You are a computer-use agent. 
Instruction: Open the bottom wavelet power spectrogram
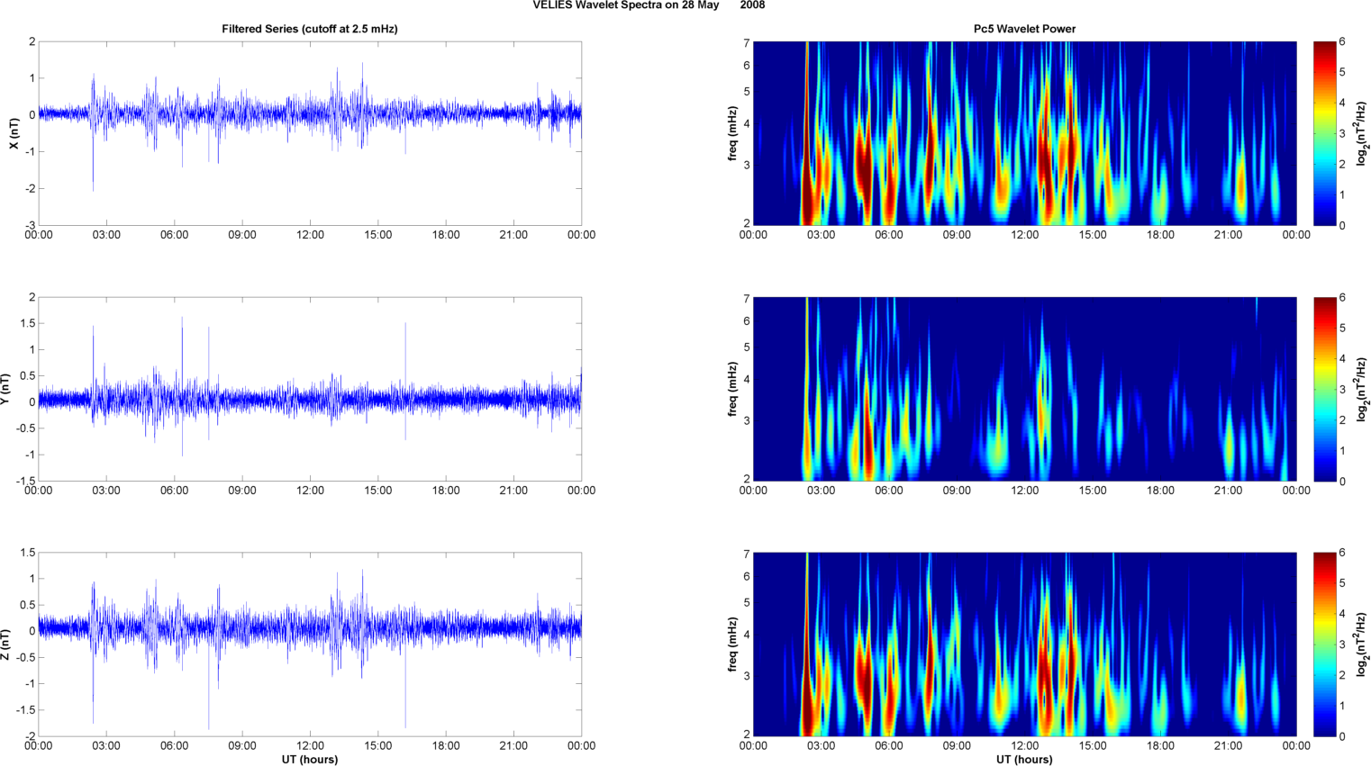(x=1024, y=644)
